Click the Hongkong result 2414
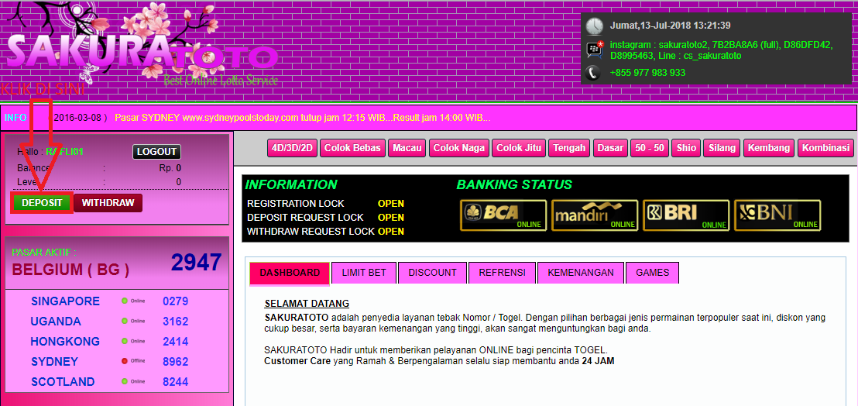The image size is (858, 406). (176, 342)
